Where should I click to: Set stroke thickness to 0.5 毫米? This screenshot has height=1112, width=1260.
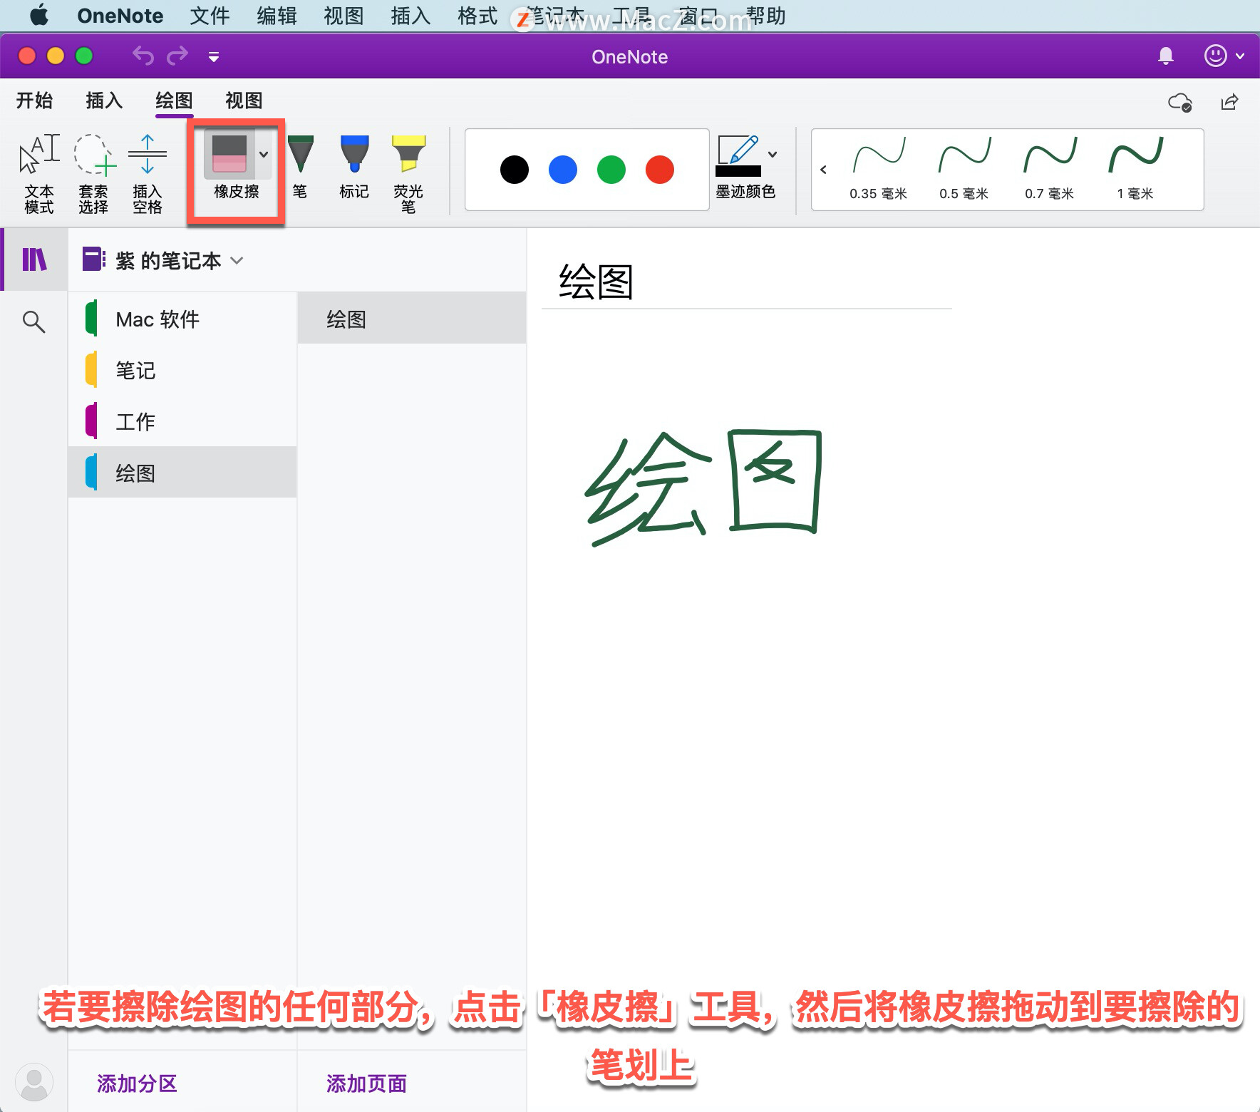click(x=964, y=169)
